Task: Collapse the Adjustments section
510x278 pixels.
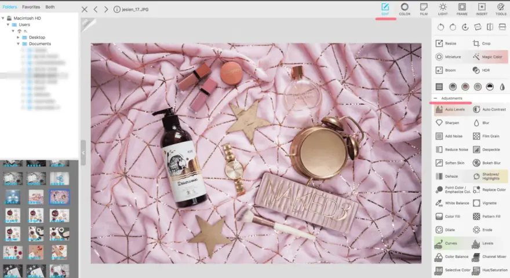Action: click(x=435, y=98)
